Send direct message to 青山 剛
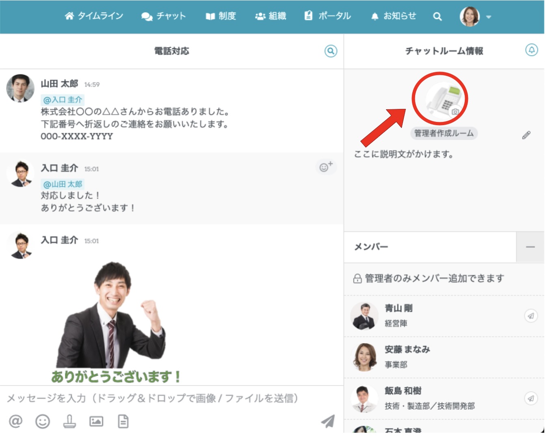 pyautogui.click(x=531, y=316)
